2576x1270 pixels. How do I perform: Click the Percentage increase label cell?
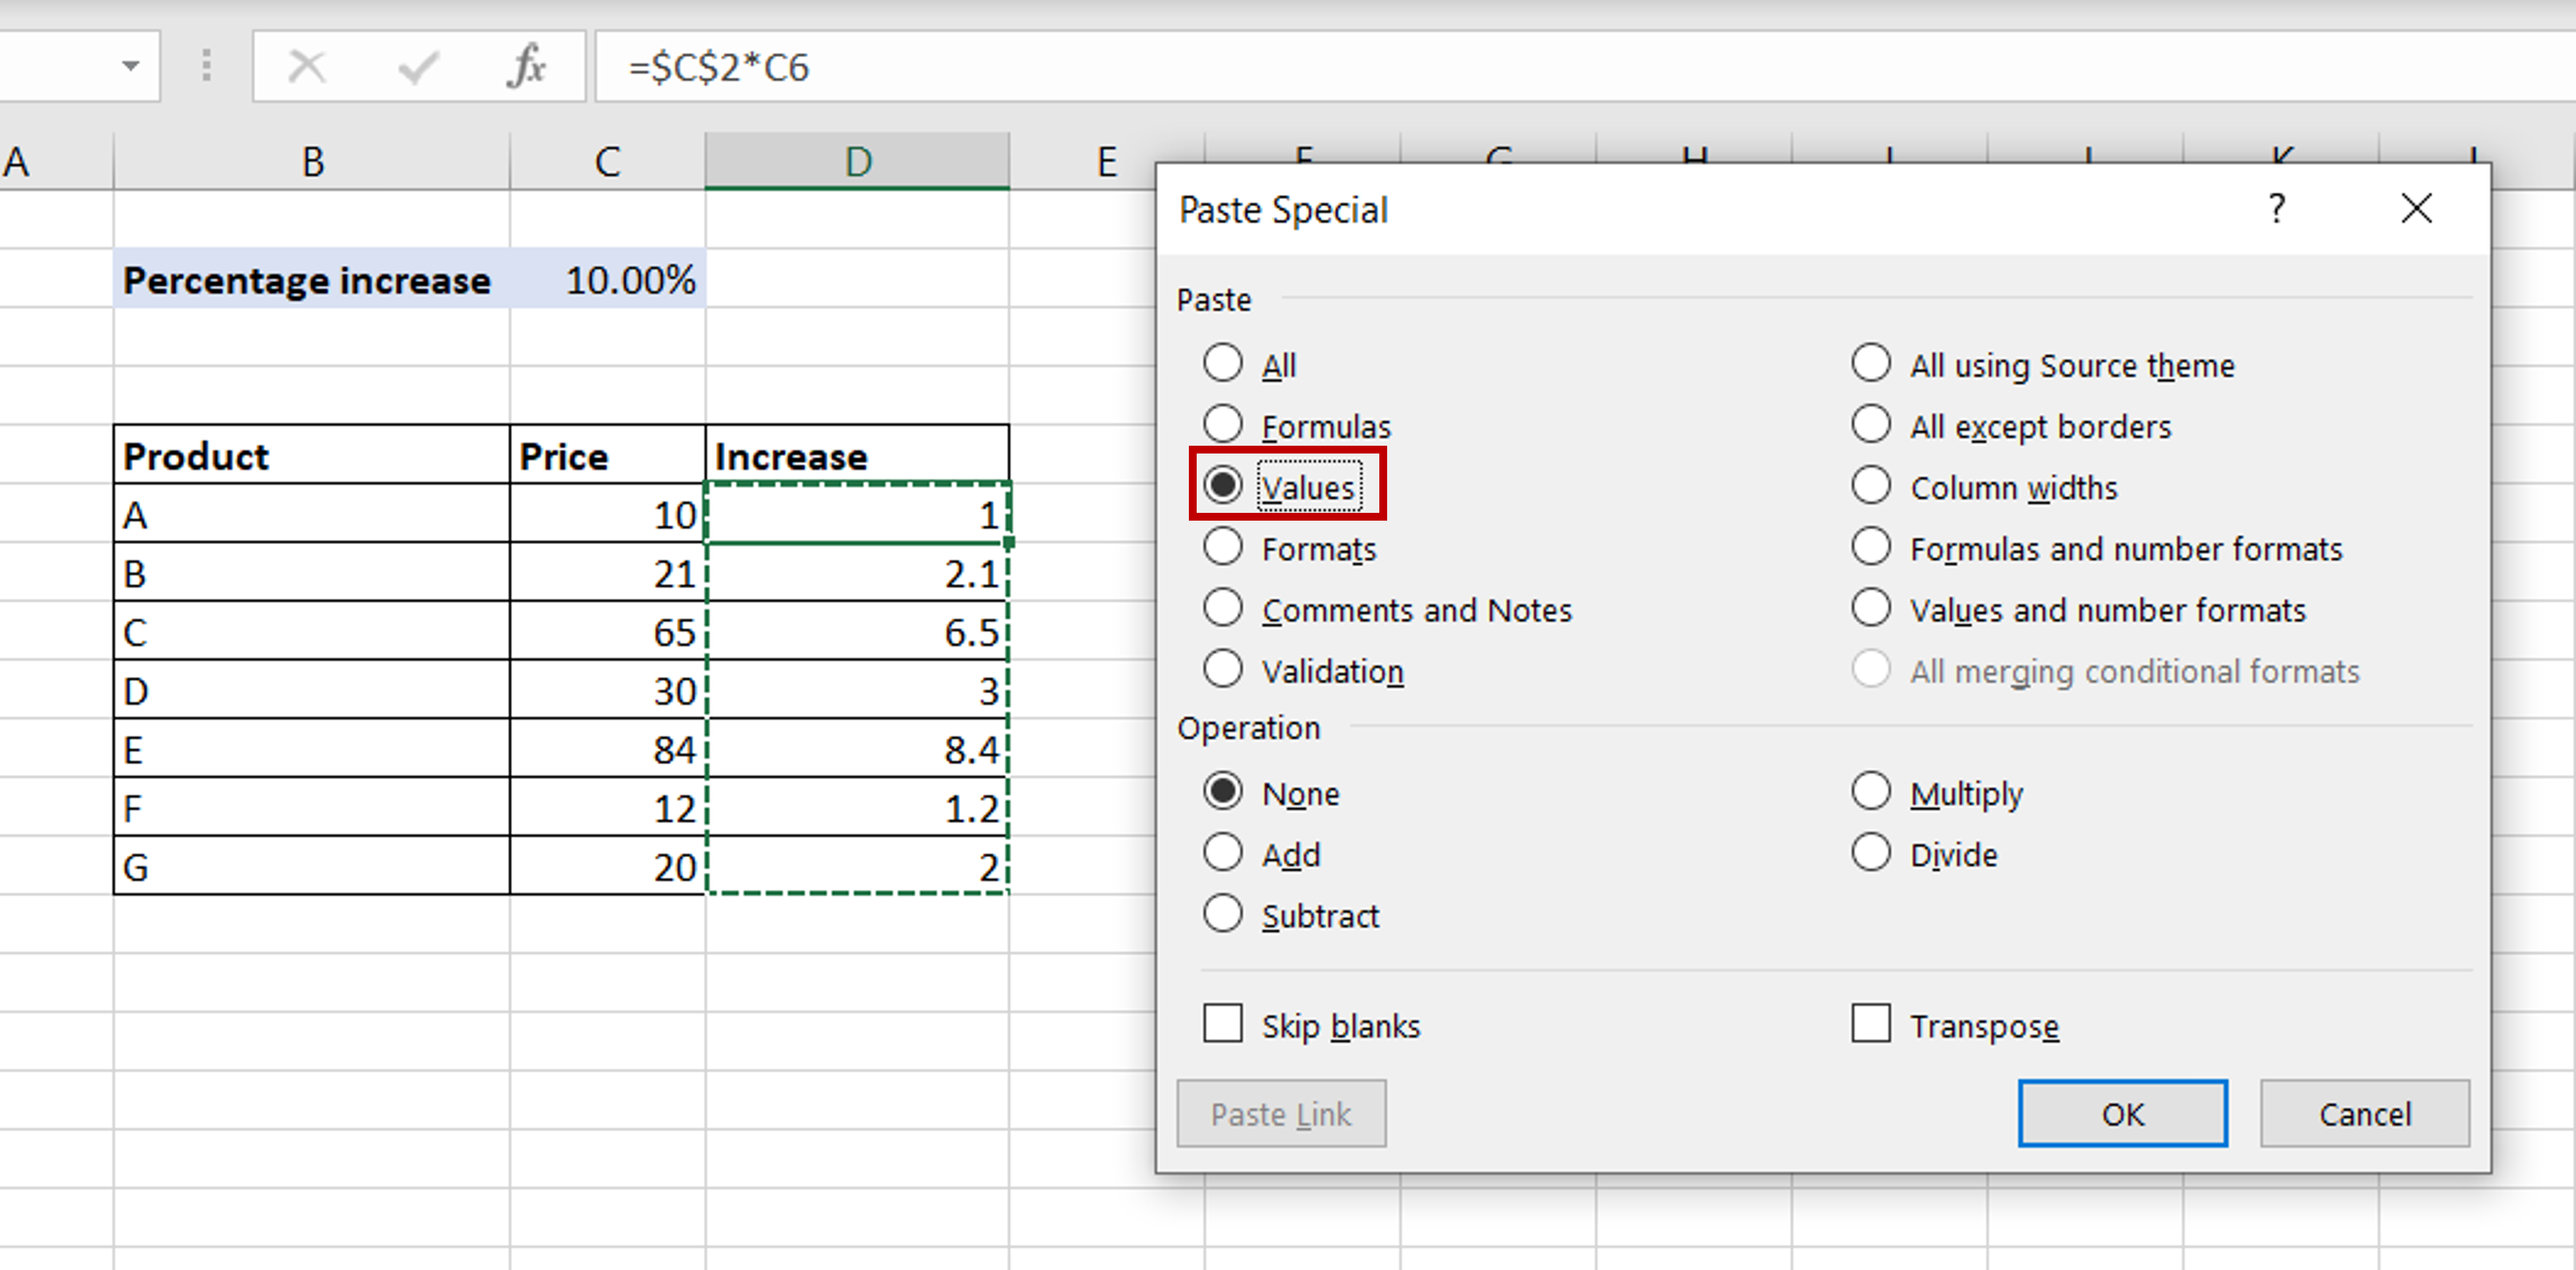(312, 279)
